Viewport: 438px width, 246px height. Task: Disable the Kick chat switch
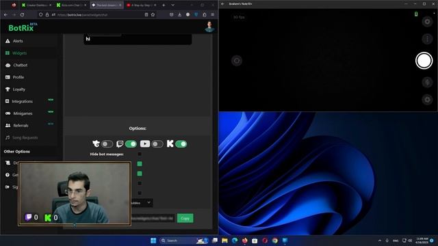181,144
